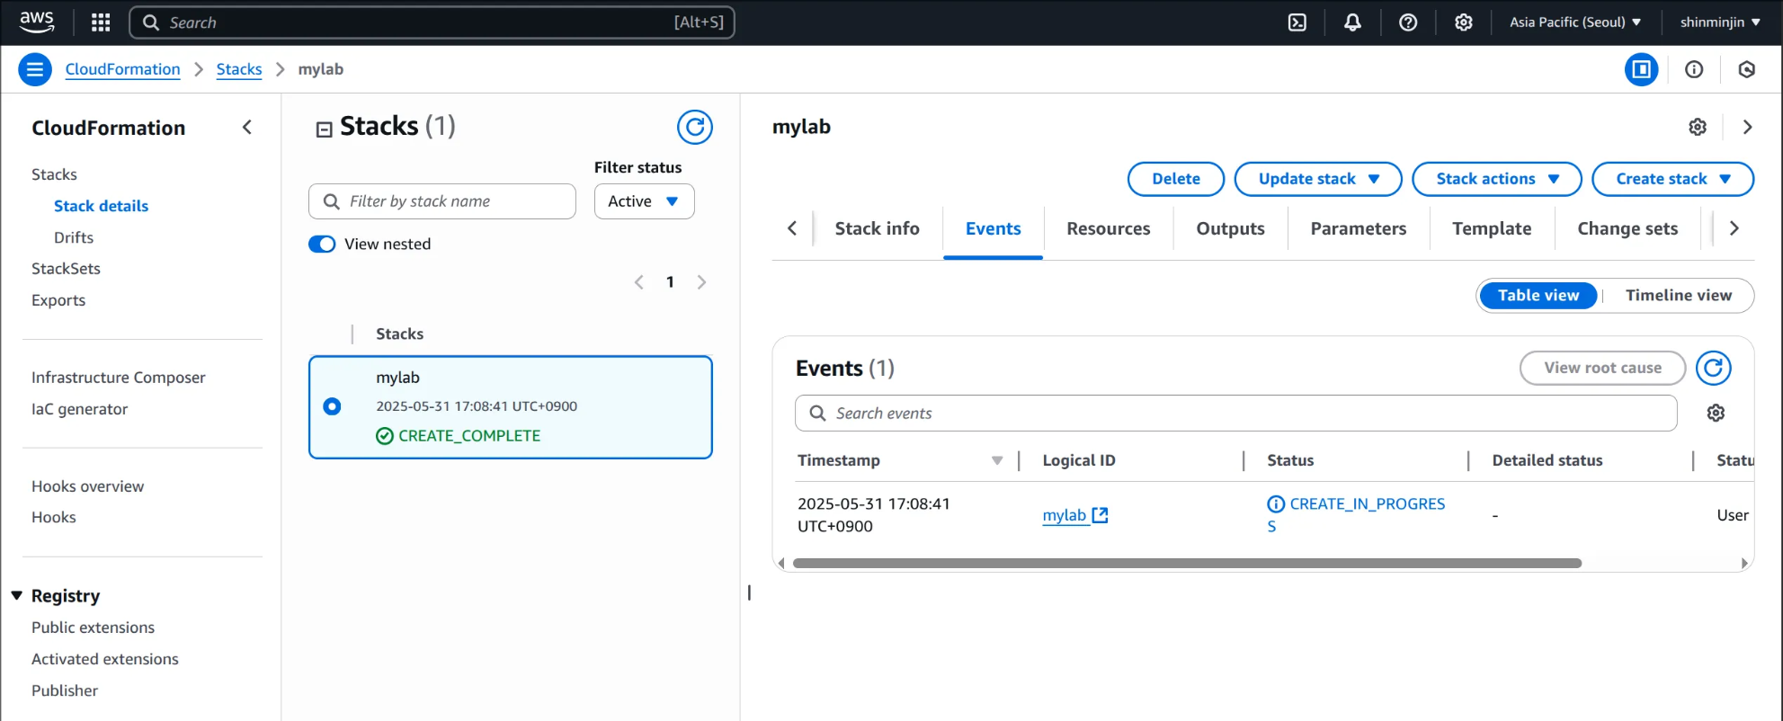Open mylab stack panel settings gear
Viewport: 1783px width, 721px height.
(1698, 127)
